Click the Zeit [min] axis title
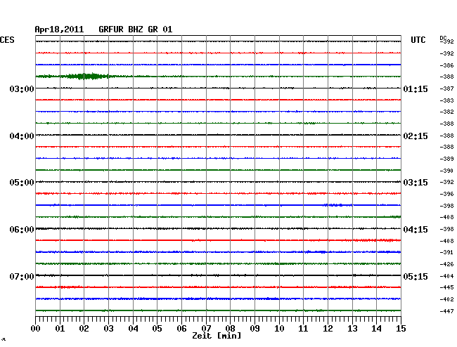 point(217,336)
